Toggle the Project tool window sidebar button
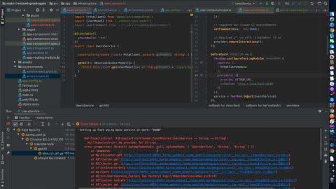Image resolution: width=336 pixels, height=189 pixels. [x=2, y=16]
